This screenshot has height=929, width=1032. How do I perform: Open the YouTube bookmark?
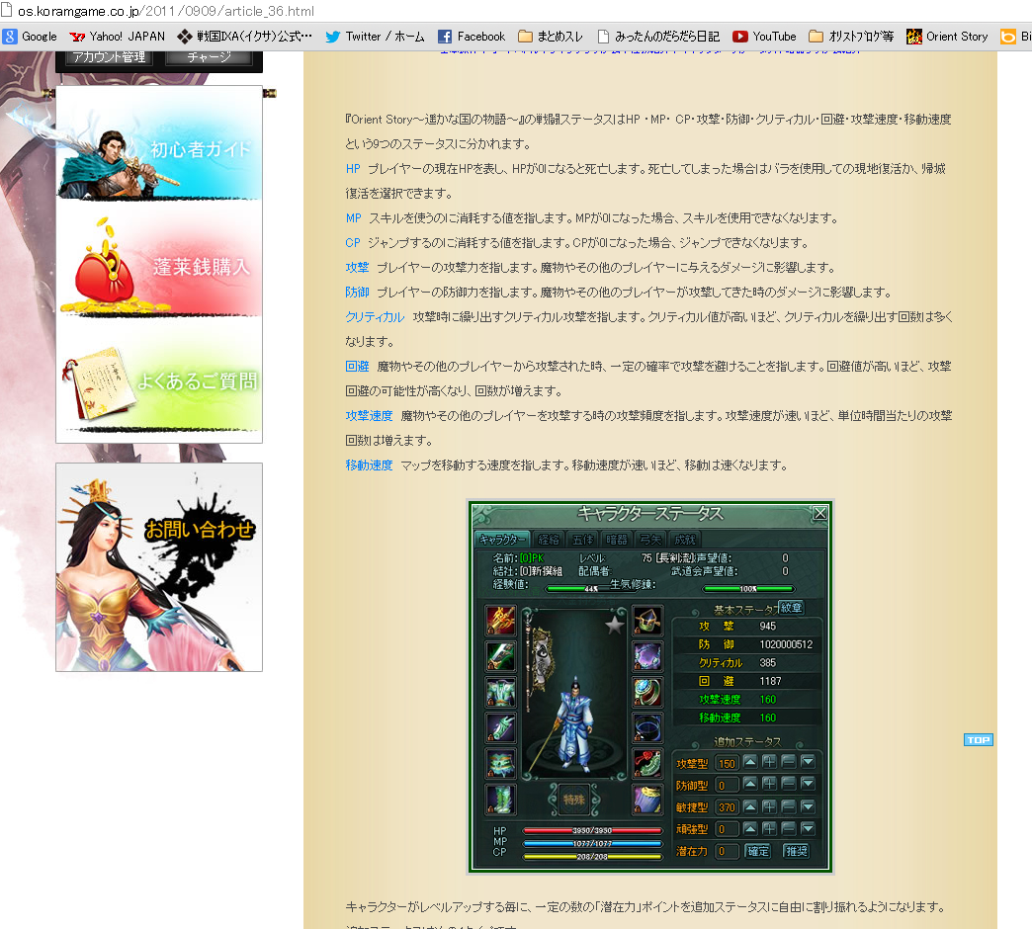pyautogui.click(x=765, y=37)
